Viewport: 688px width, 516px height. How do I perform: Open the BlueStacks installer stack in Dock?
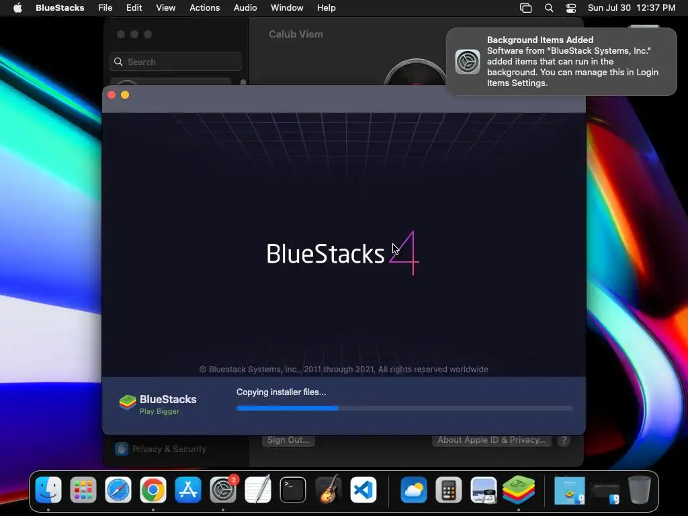coord(570,490)
